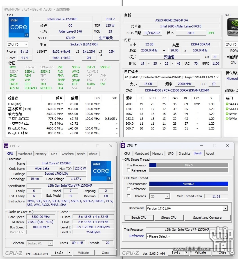This screenshot has height=259, width=238.
Task: Click the green check icon of the first NVMe drive
Action: 227,114
